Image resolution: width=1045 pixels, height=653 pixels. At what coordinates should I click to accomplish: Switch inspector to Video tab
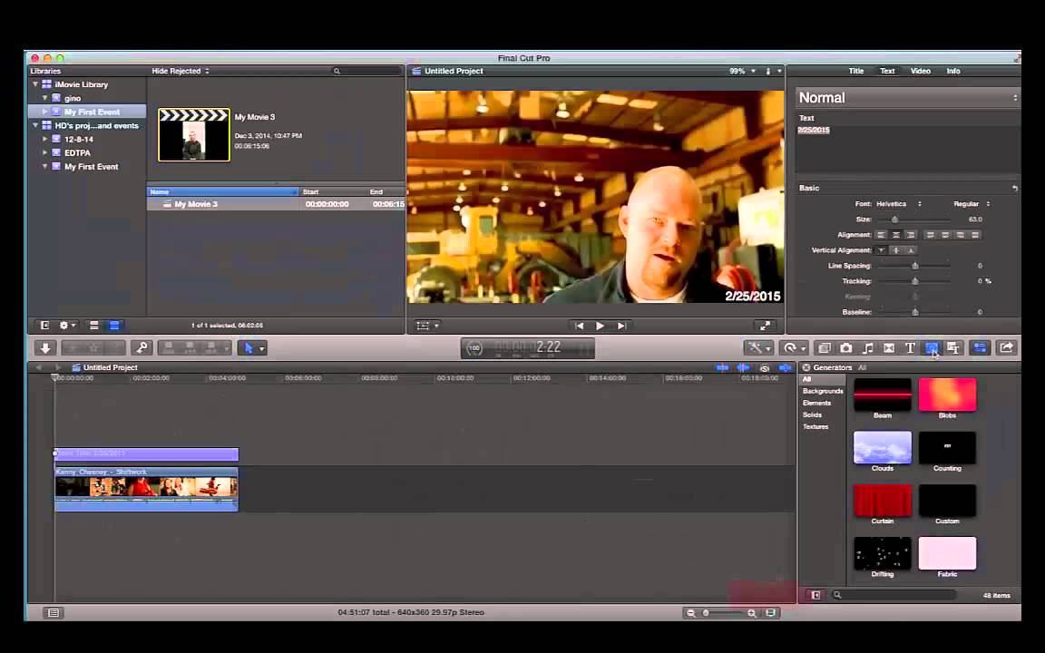[921, 71]
